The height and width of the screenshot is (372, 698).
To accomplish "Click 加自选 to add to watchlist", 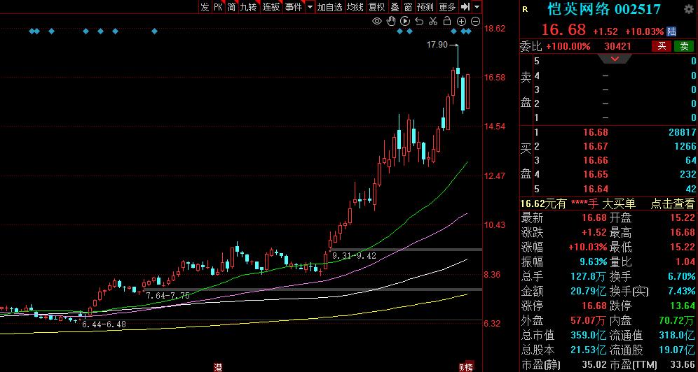I will tap(329, 7).
